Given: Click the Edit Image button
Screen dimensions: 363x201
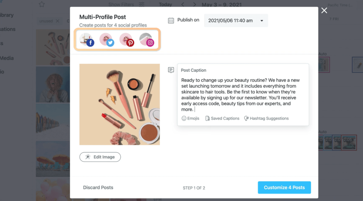Looking at the screenshot, I should click(x=100, y=157).
